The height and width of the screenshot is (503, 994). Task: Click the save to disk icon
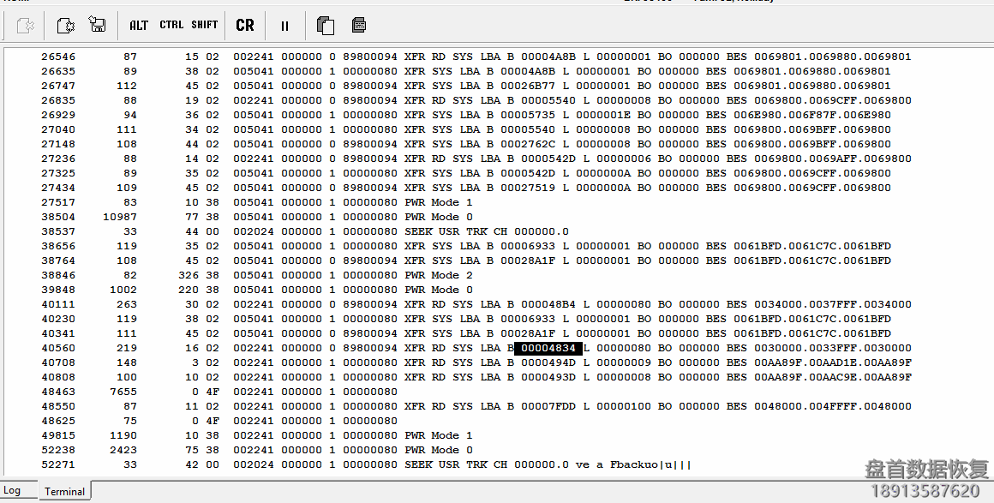pyautogui.click(x=98, y=26)
